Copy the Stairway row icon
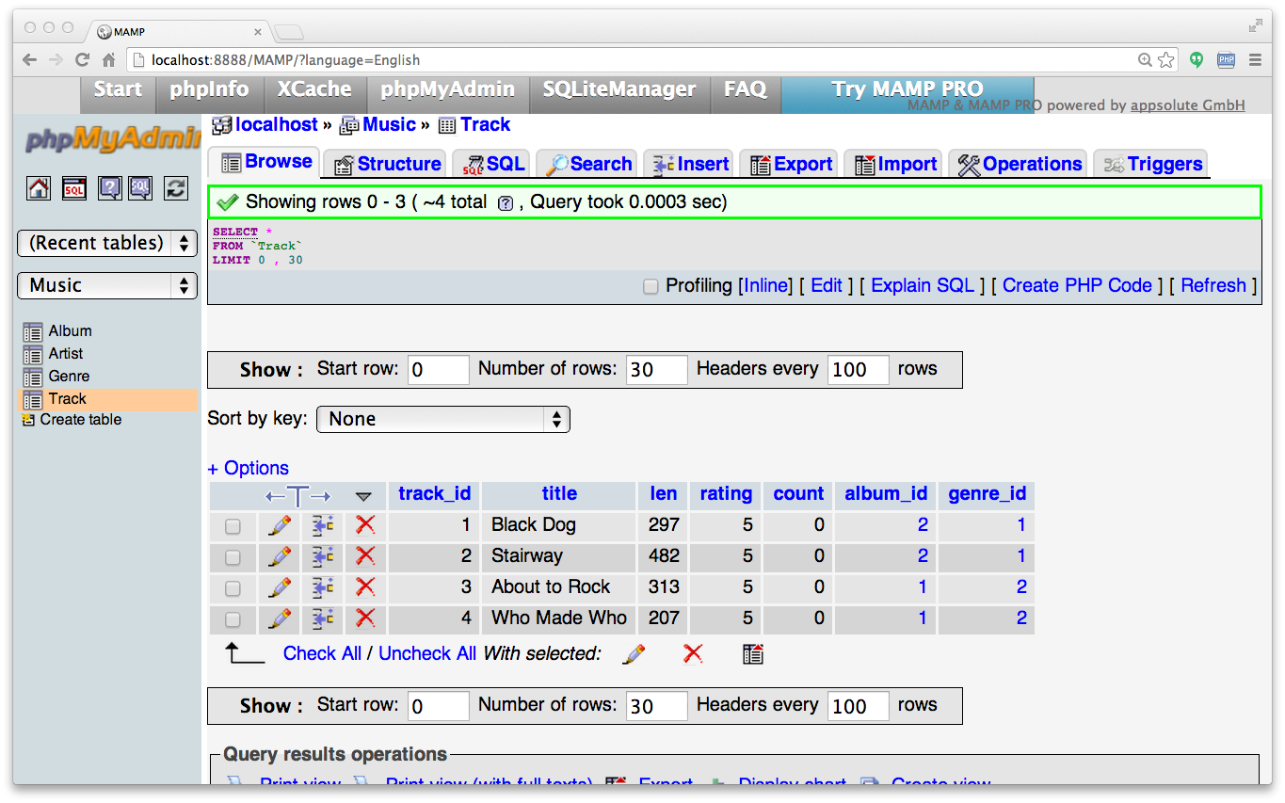The height and width of the screenshot is (803, 1285). click(x=323, y=556)
